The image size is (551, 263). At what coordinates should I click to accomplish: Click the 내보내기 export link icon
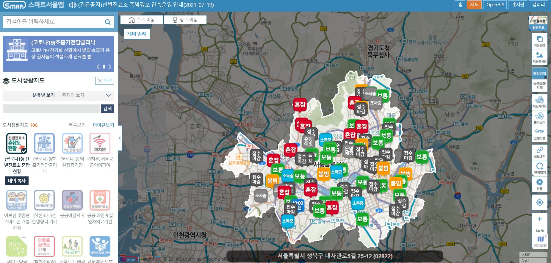pyautogui.click(x=539, y=152)
